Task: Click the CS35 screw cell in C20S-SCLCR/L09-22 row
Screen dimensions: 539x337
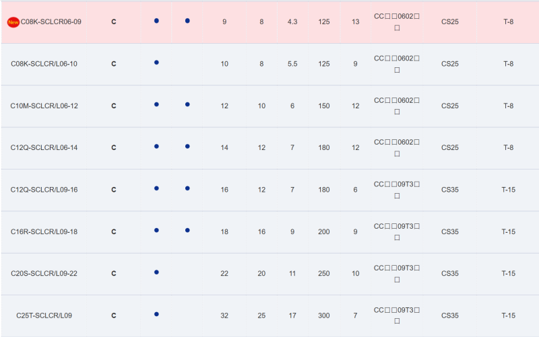Action: (x=450, y=274)
